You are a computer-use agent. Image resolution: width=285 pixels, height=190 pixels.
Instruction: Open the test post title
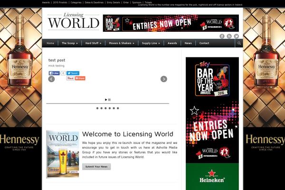click(57, 60)
